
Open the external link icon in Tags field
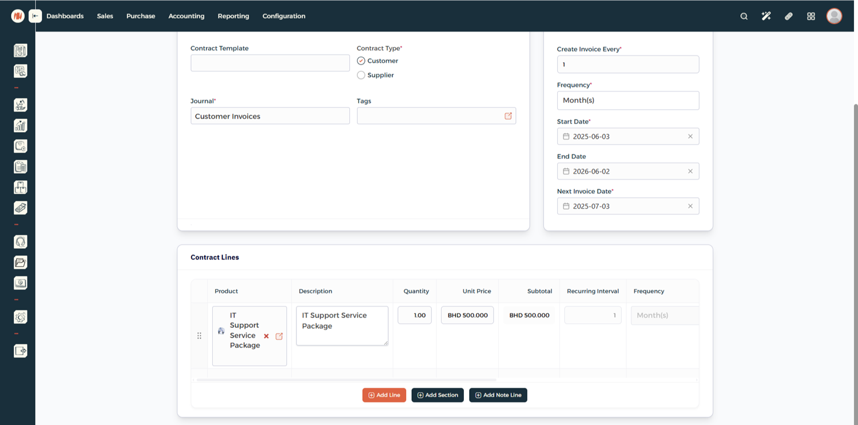click(508, 116)
